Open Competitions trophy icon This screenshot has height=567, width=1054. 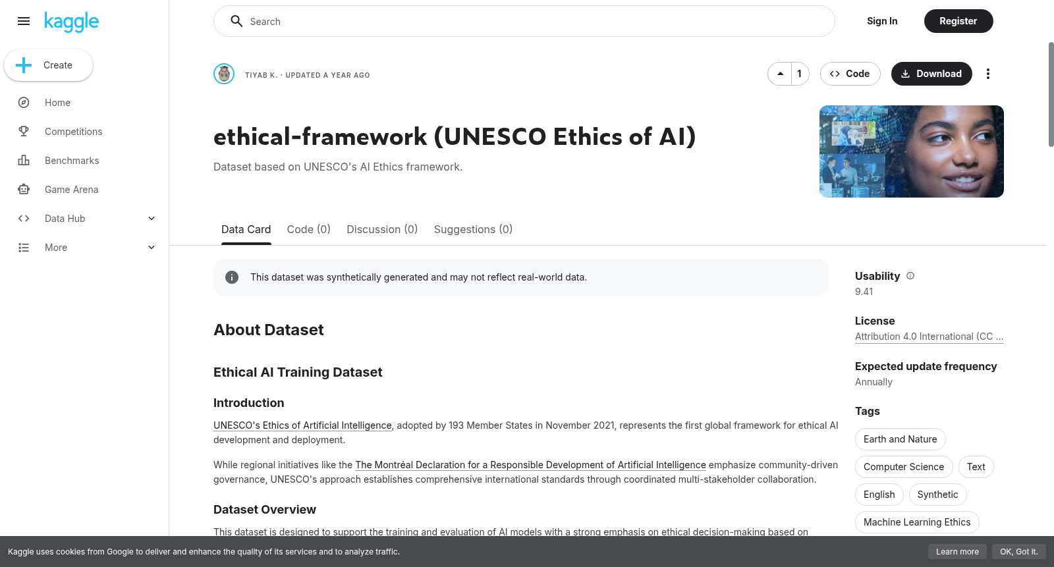coord(24,132)
